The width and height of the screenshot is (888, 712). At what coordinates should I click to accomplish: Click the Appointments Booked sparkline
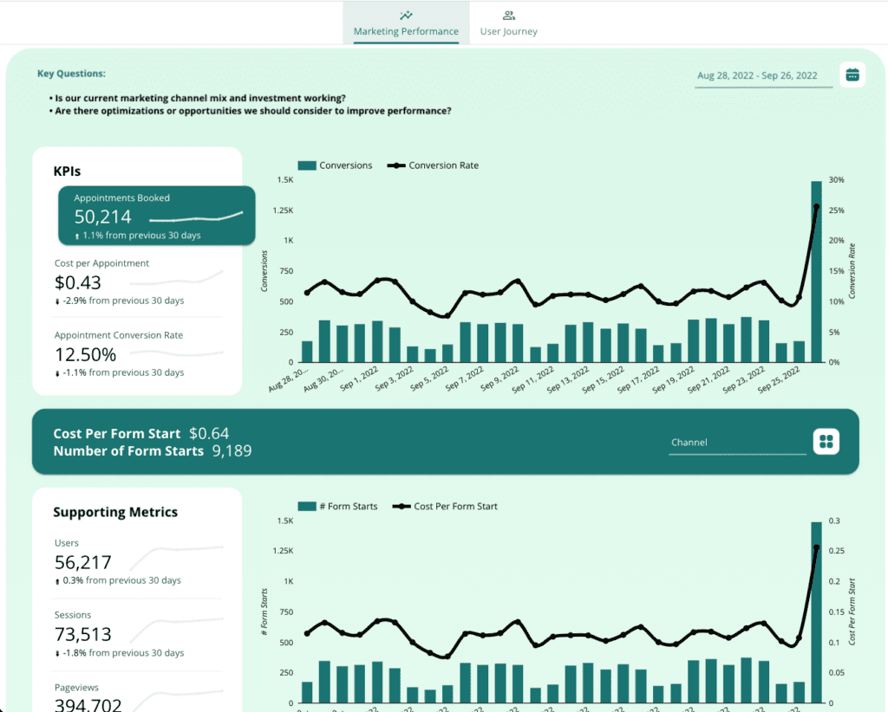coord(196,217)
